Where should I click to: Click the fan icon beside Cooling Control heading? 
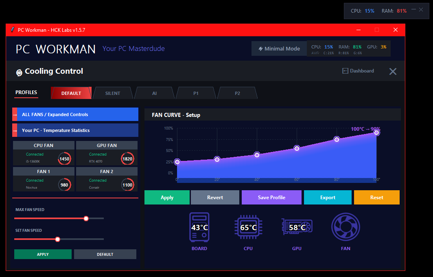point(19,72)
